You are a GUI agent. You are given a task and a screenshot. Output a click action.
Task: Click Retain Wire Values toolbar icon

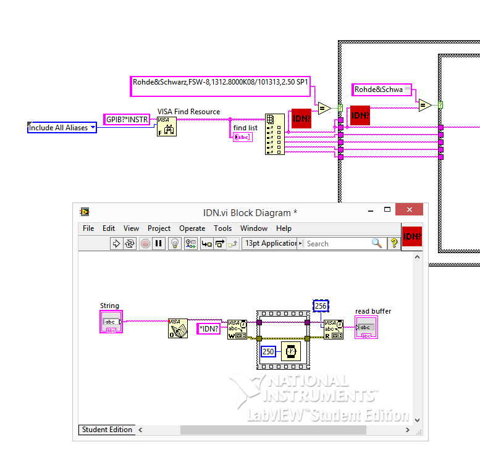click(190, 243)
